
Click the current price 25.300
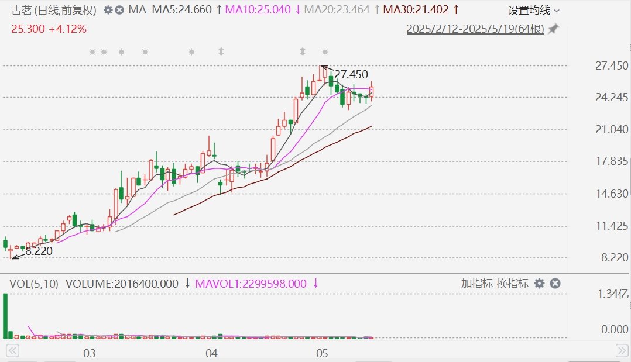pyautogui.click(x=28, y=29)
